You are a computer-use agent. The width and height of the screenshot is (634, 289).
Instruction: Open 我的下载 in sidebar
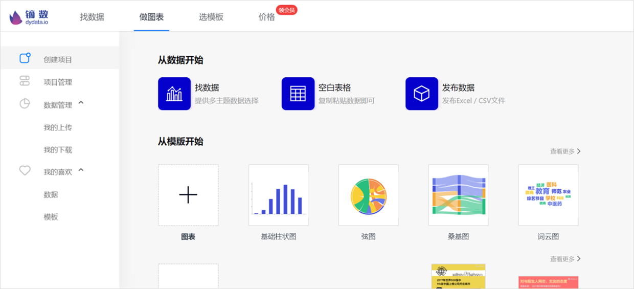point(58,150)
